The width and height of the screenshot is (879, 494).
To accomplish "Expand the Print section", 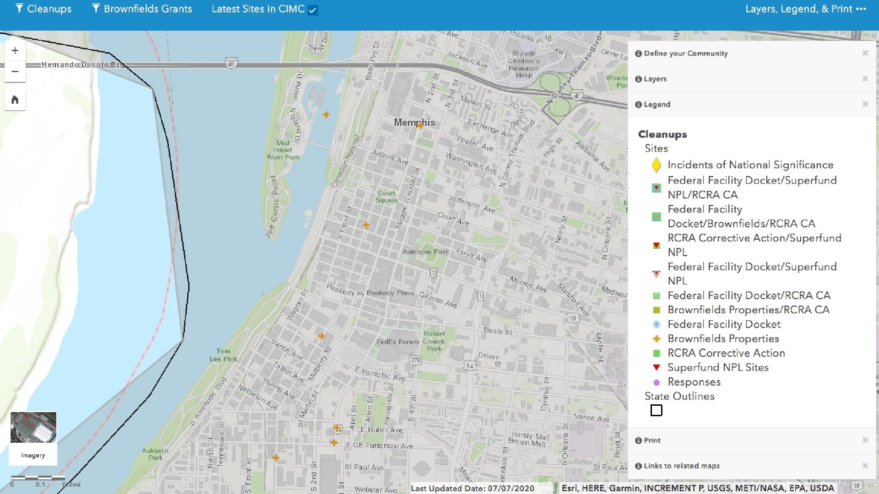I will point(652,440).
